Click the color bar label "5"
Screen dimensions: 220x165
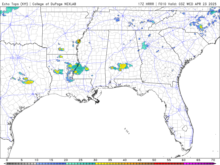(x=22, y=160)
